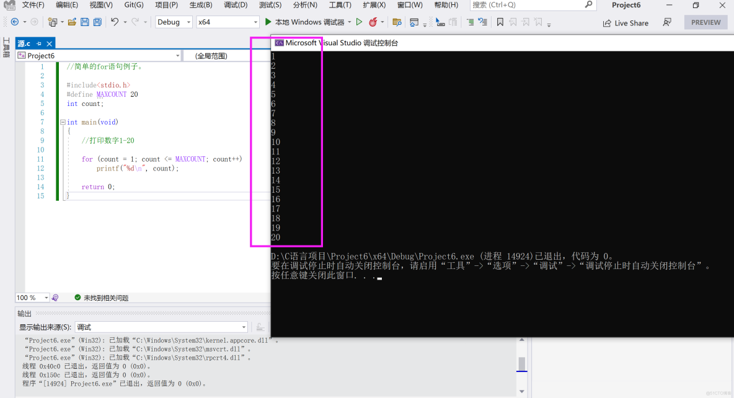Click the output panel vertical scrollbar thumb

tap(521, 364)
